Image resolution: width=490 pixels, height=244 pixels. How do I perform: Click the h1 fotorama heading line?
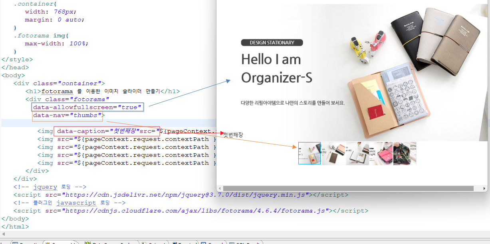(x=103, y=91)
